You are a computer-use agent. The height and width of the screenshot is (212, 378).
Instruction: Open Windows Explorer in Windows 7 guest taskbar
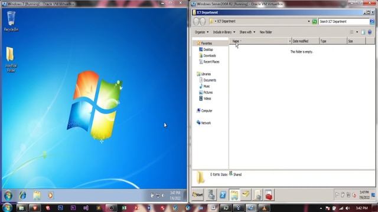[x=37, y=196]
